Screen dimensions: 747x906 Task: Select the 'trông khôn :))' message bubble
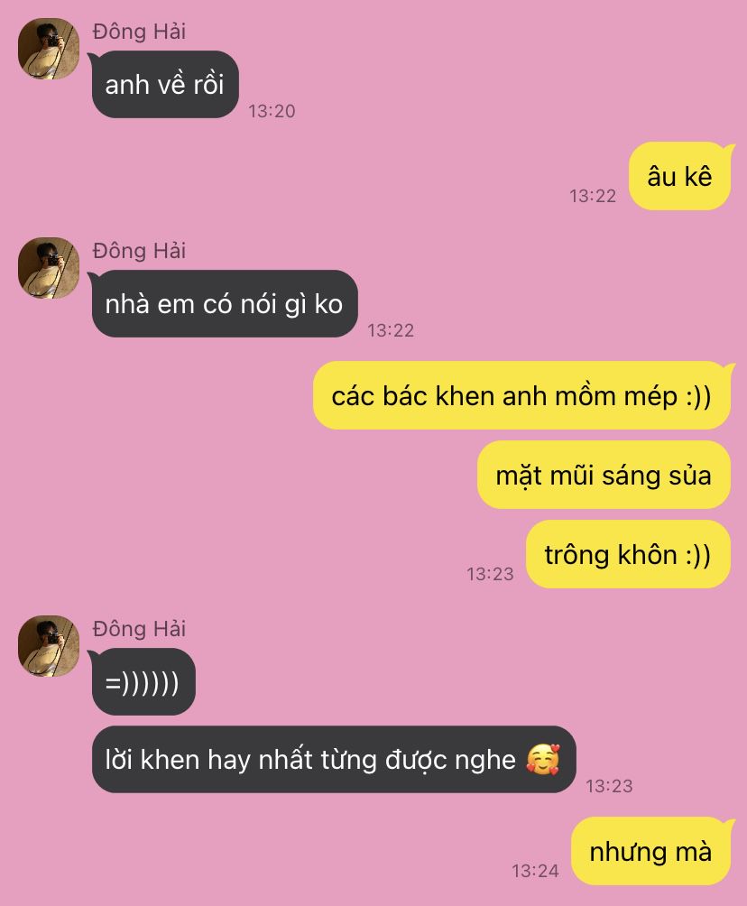(x=628, y=555)
